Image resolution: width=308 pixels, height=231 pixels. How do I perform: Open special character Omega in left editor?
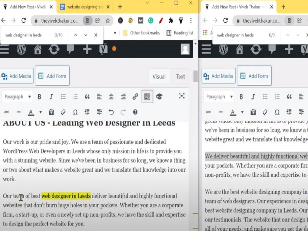[75, 112]
